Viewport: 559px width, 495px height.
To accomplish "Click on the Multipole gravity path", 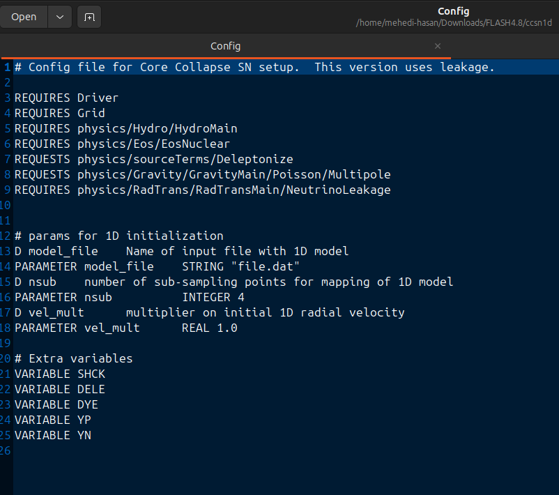I will (234, 174).
